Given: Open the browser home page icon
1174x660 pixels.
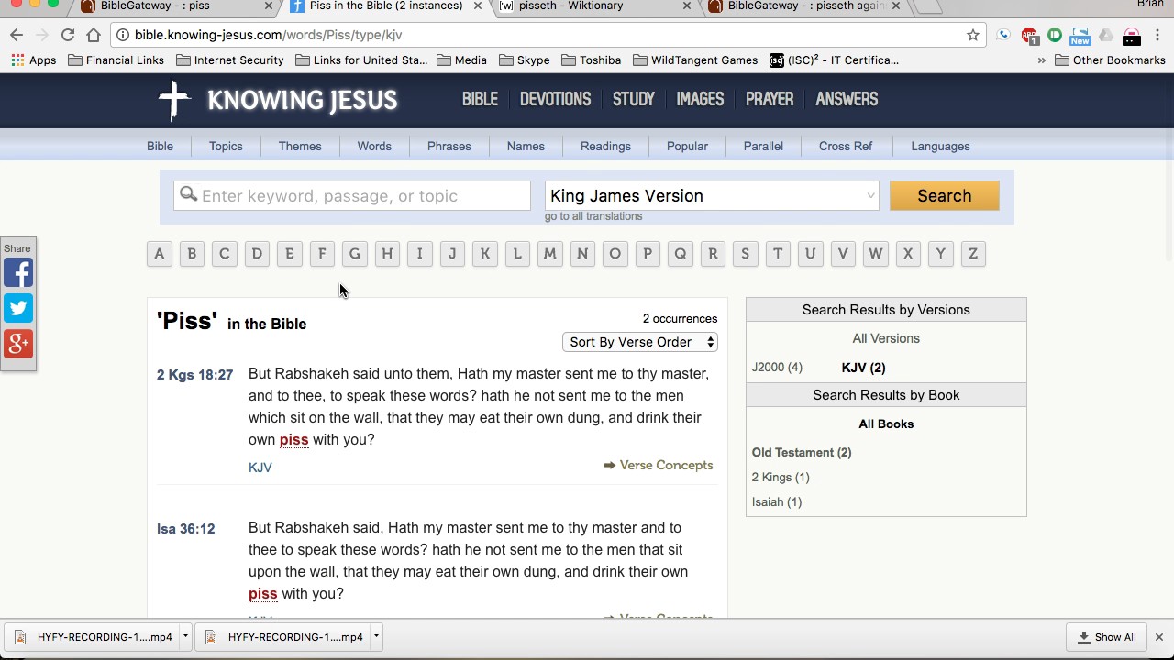Looking at the screenshot, I should [x=94, y=35].
